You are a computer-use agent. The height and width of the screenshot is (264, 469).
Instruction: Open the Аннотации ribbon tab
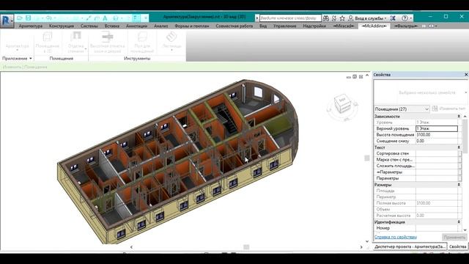click(137, 26)
